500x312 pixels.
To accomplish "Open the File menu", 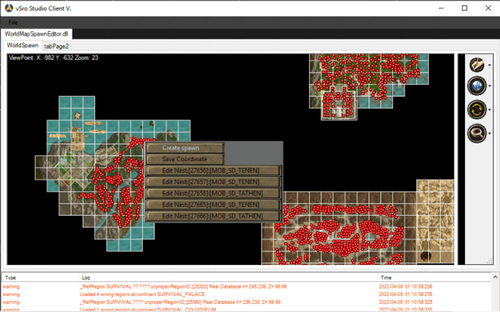I will pyautogui.click(x=13, y=22).
